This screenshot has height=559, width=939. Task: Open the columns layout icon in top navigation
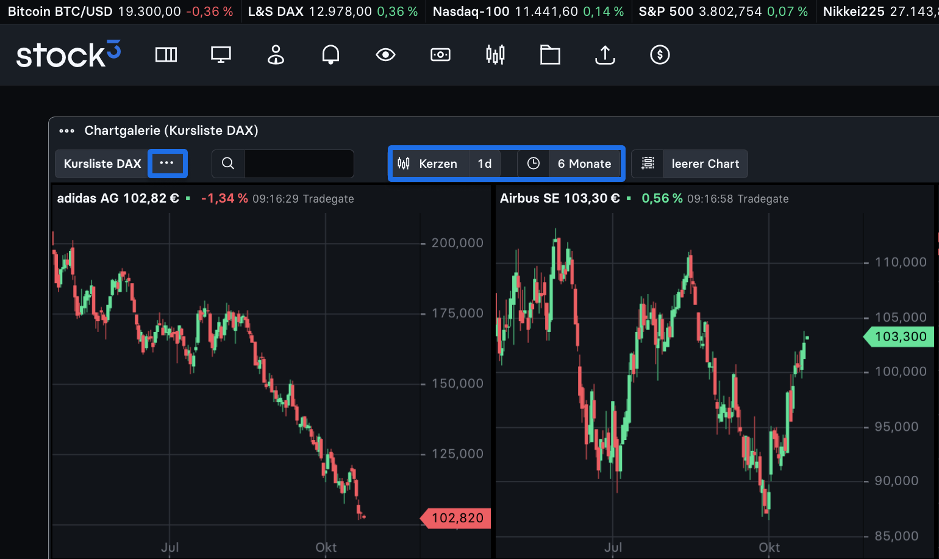[x=166, y=55]
